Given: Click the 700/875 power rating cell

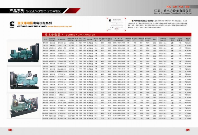Looking at the screenshot, I should 53,103.
